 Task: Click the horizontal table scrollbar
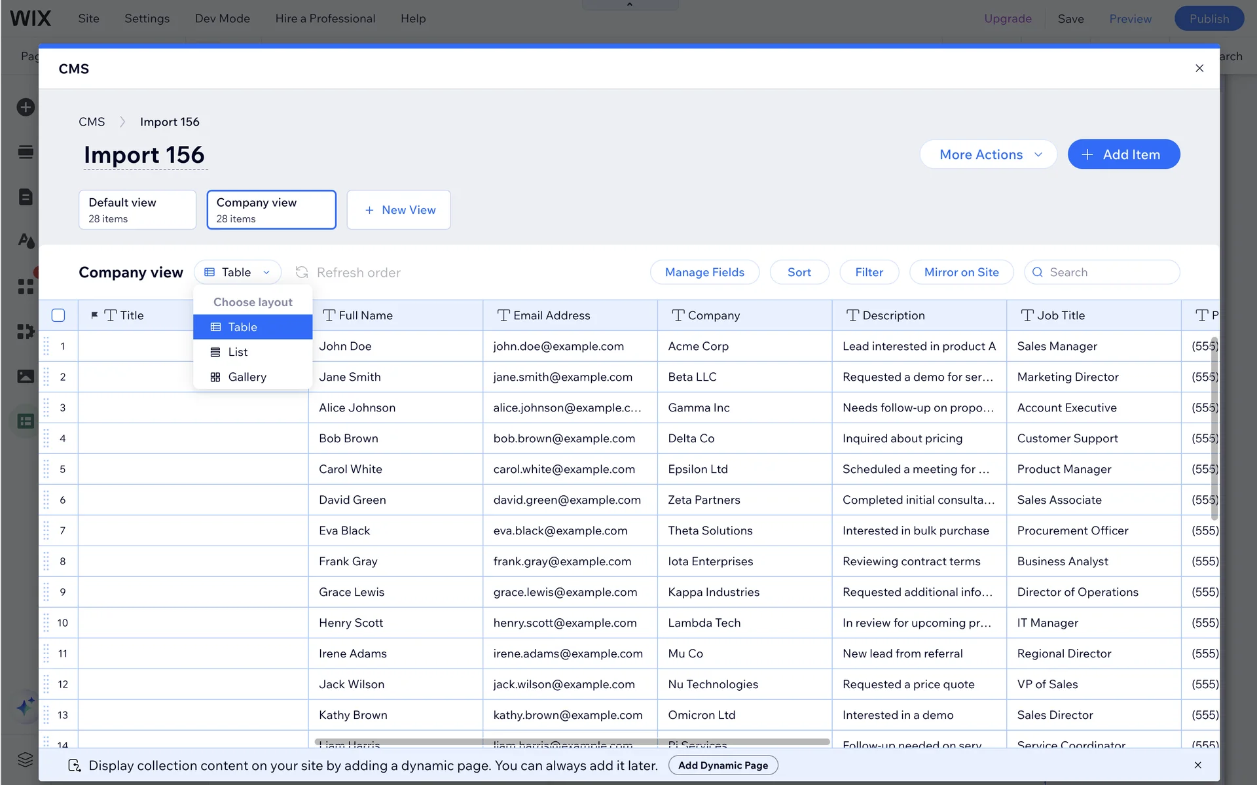572,742
